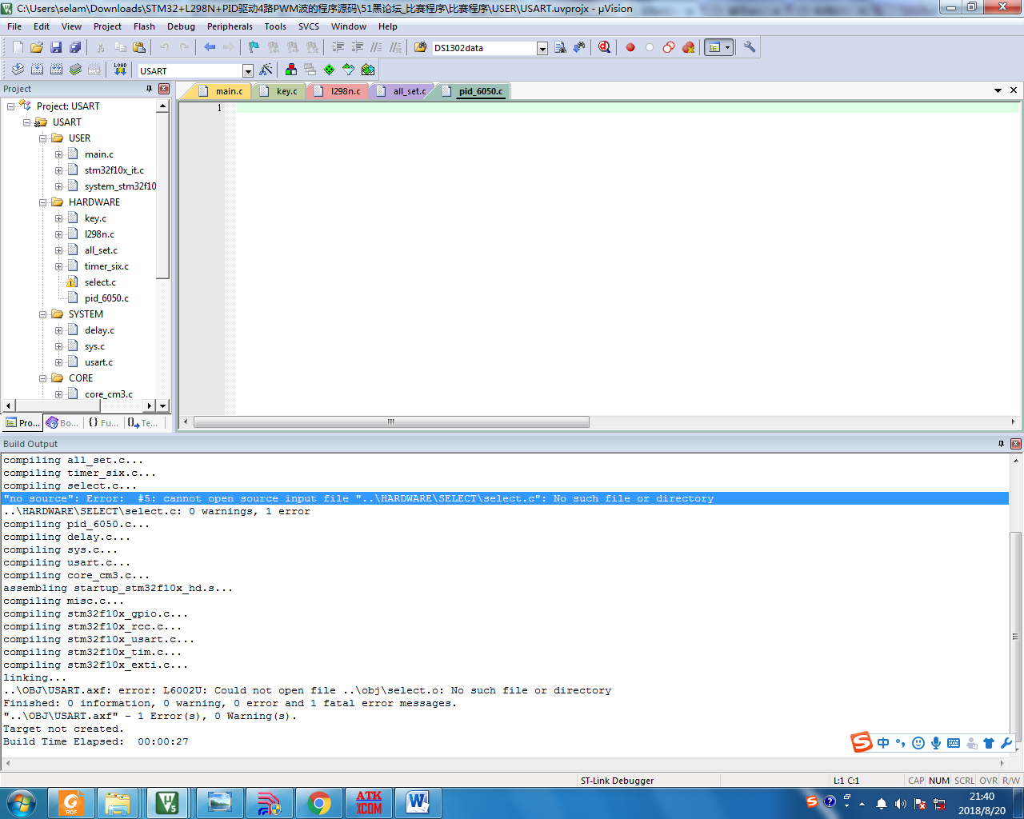
Task: Open the Peripherals menu
Action: point(230,26)
